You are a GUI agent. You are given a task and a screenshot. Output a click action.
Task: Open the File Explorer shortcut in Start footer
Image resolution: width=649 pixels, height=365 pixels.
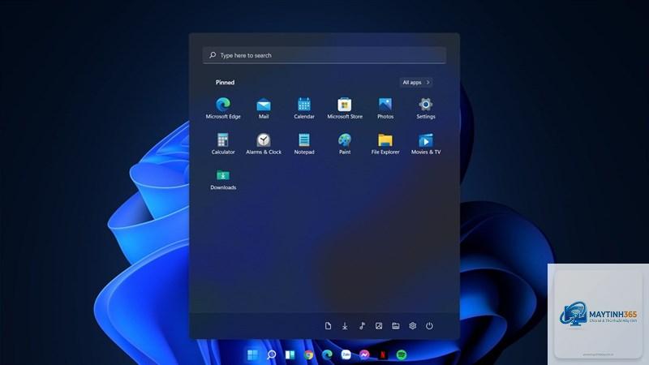point(396,326)
